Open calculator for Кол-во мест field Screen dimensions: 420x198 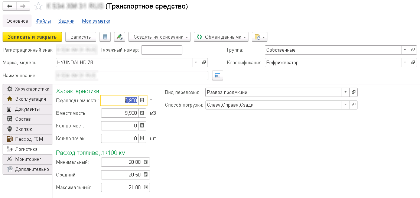(142, 126)
